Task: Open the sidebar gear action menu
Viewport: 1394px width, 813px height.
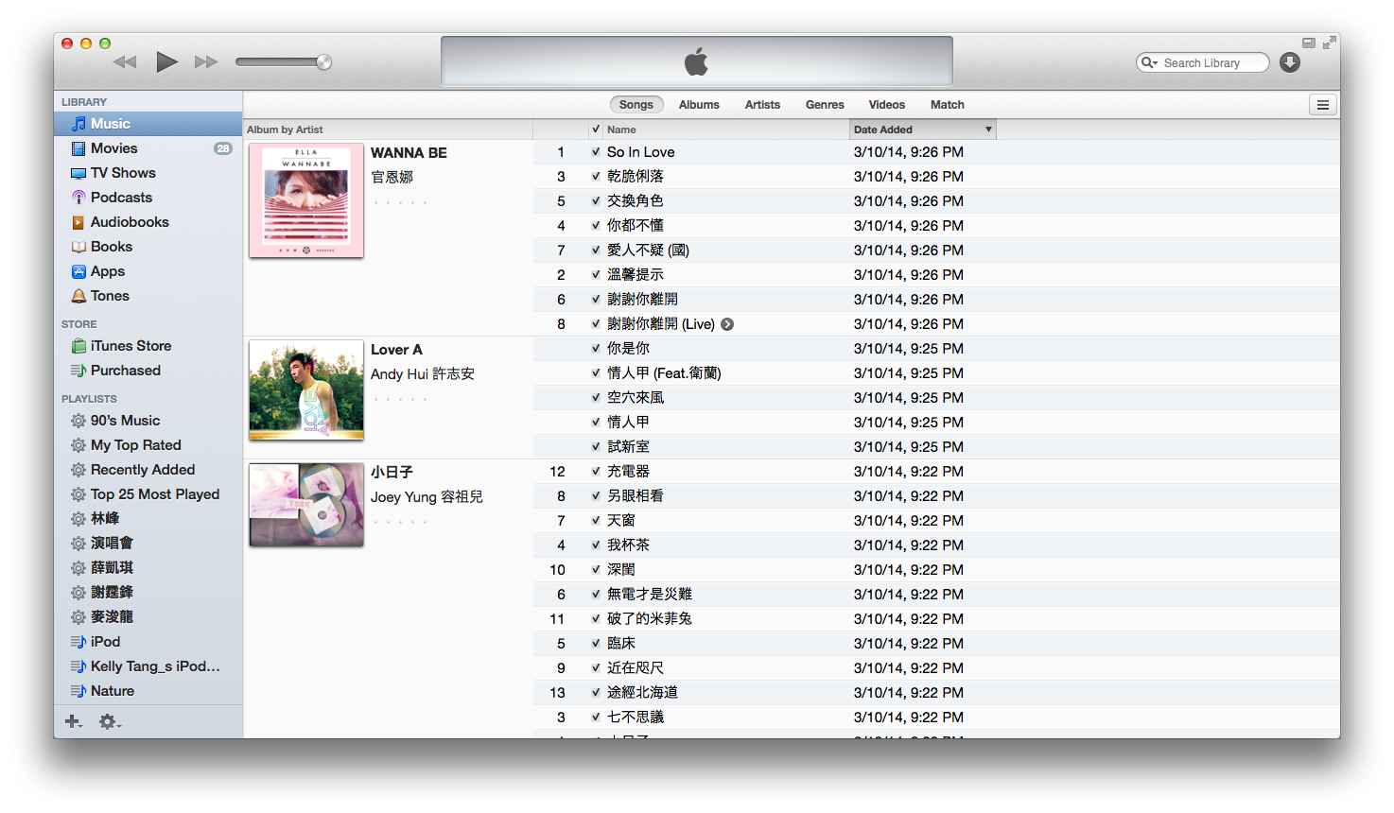Action: 110,721
